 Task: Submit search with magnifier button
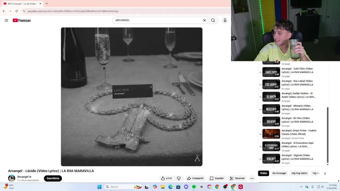[213, 20]
